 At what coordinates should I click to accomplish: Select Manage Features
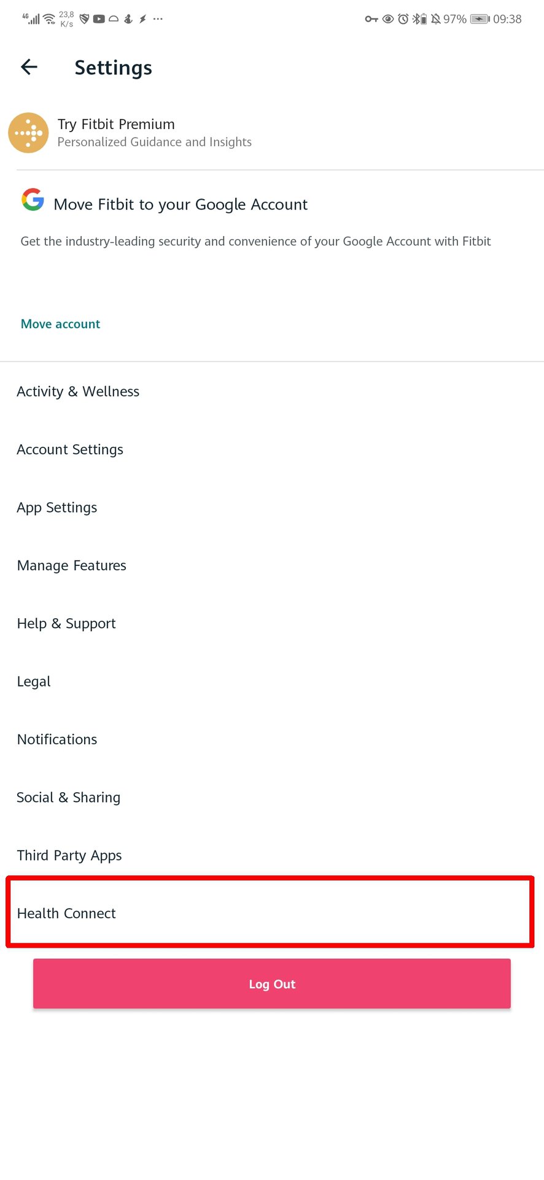(x=72, y=565)
